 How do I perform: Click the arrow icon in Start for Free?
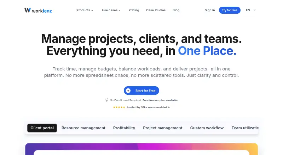point(128,91)
